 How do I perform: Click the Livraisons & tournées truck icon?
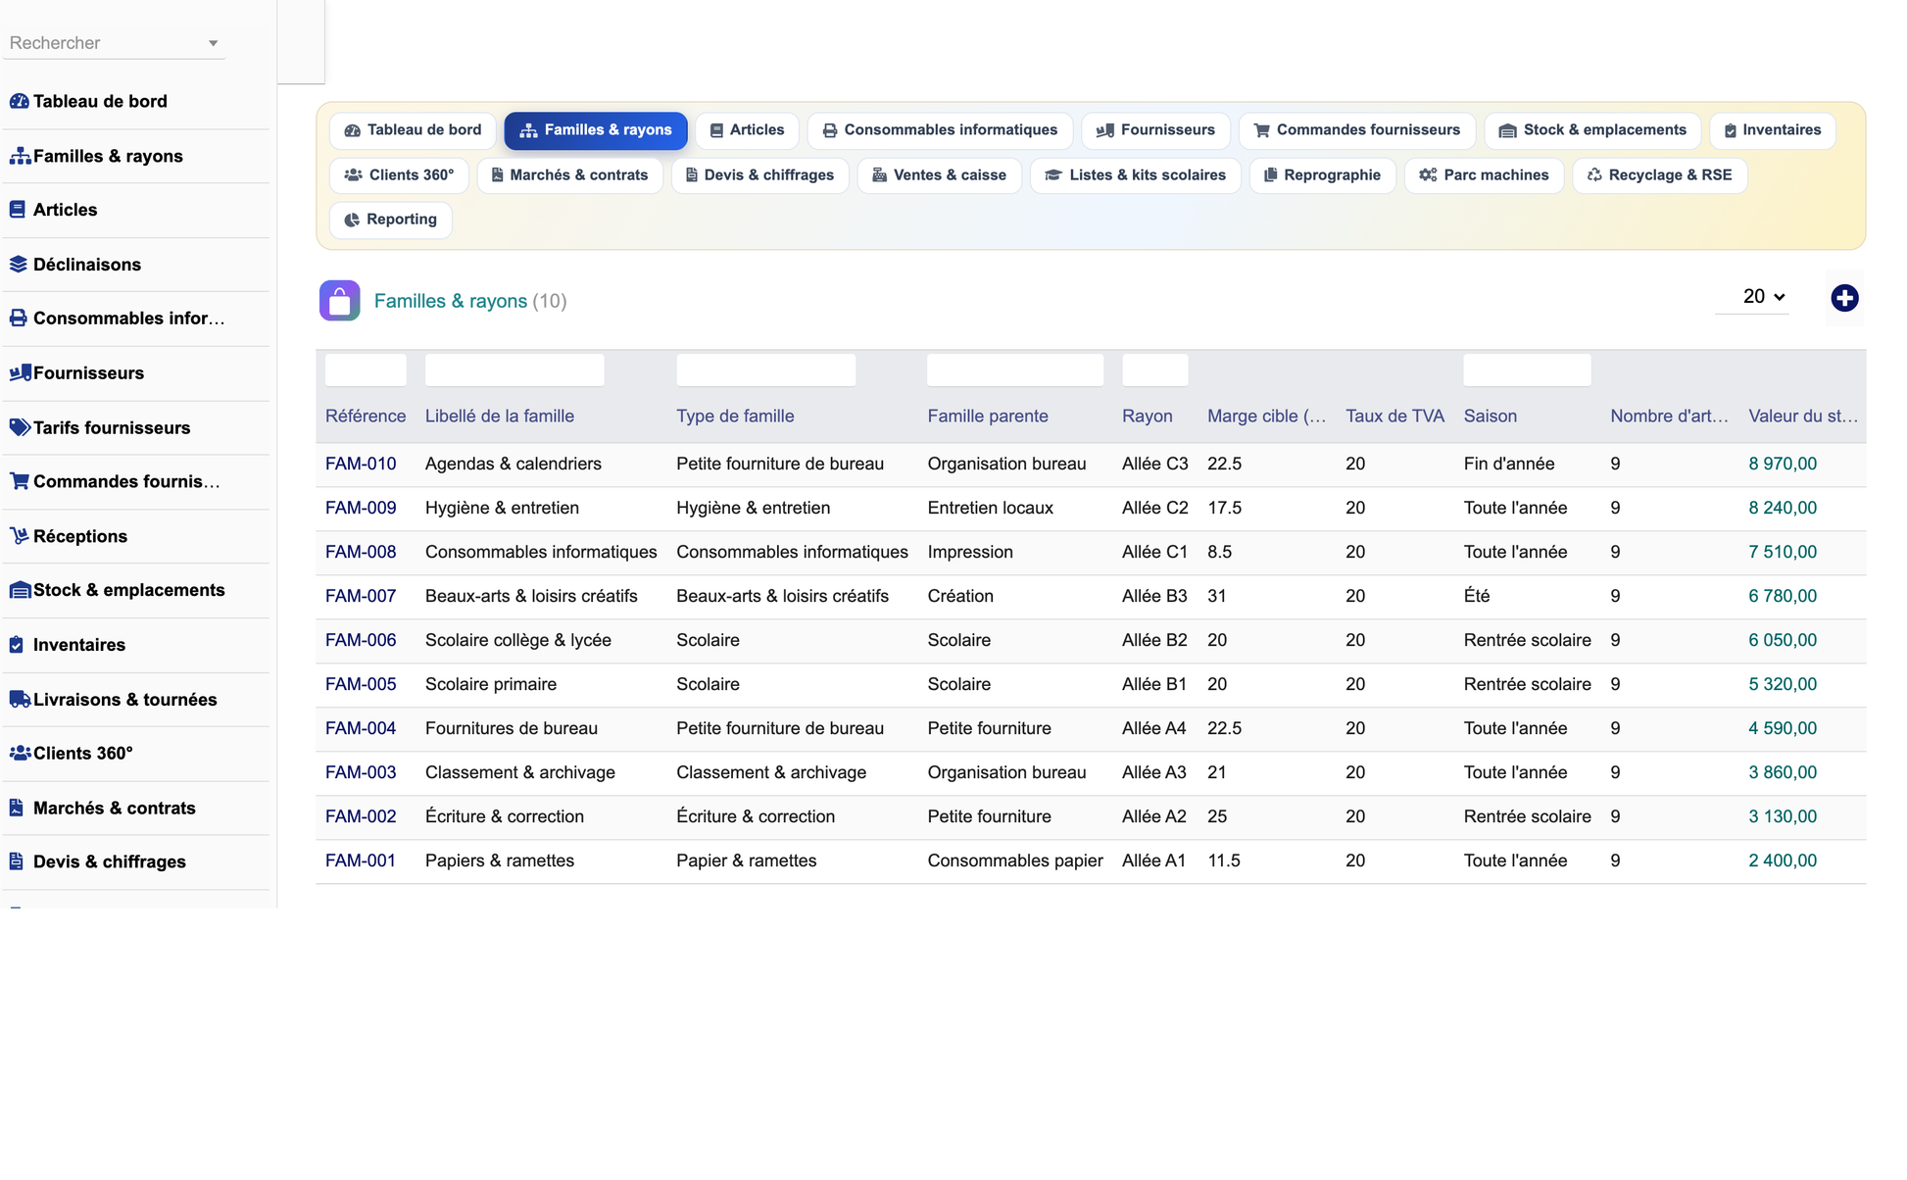coord(20,700)
